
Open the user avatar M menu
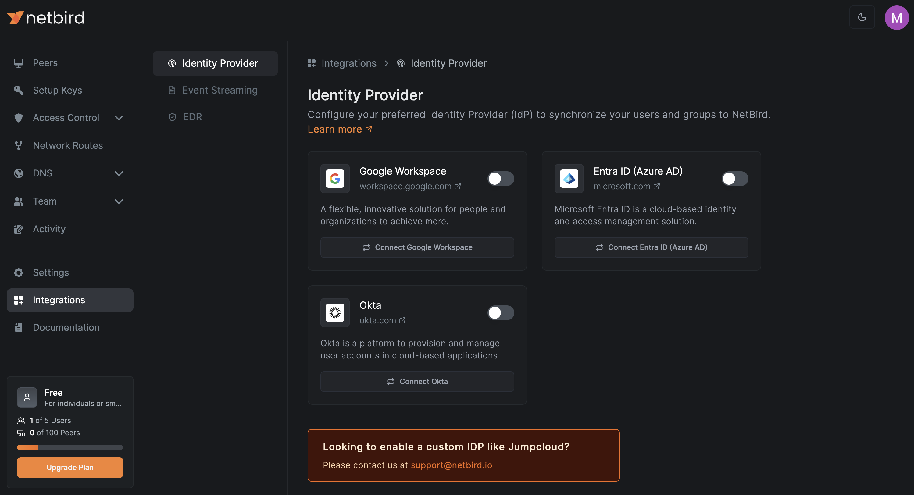pos(896,18)
